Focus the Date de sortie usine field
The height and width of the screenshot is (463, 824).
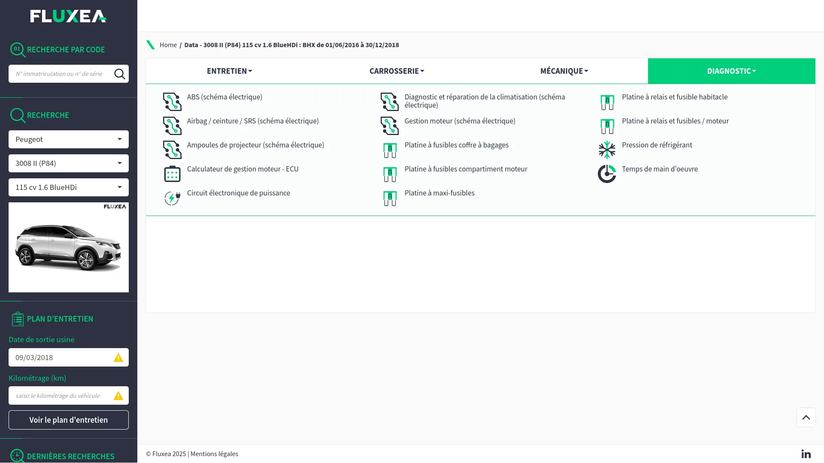[69, 358]
